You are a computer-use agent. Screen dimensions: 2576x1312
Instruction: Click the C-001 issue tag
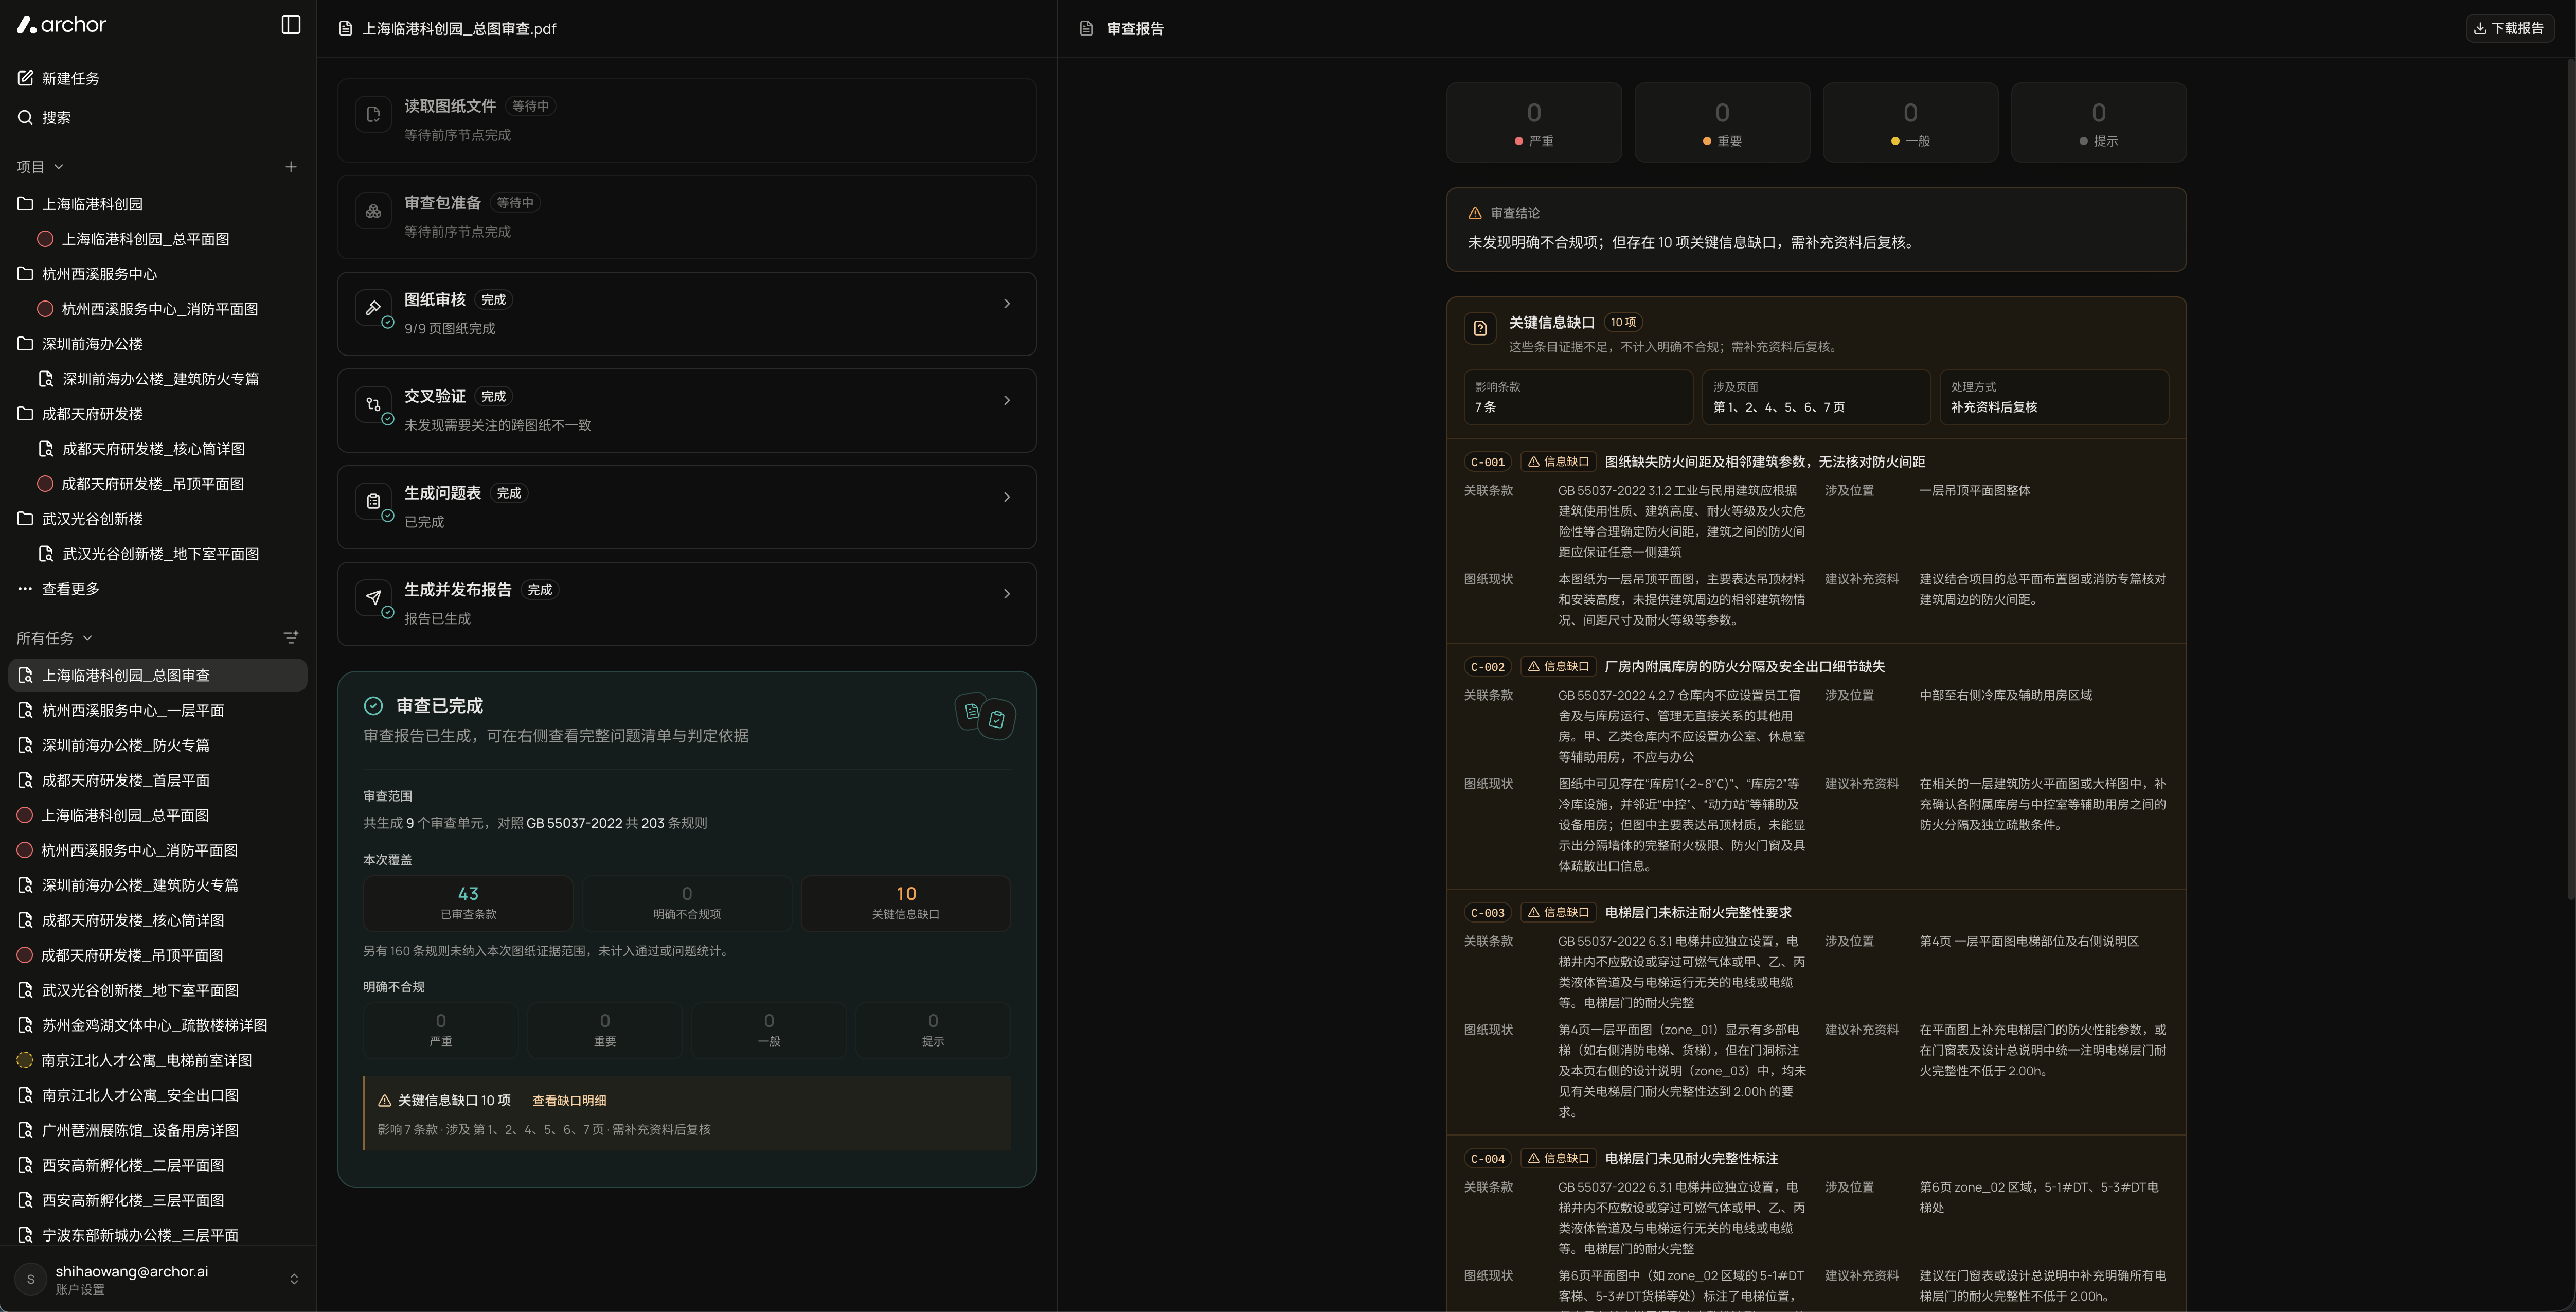(1487, 462)
